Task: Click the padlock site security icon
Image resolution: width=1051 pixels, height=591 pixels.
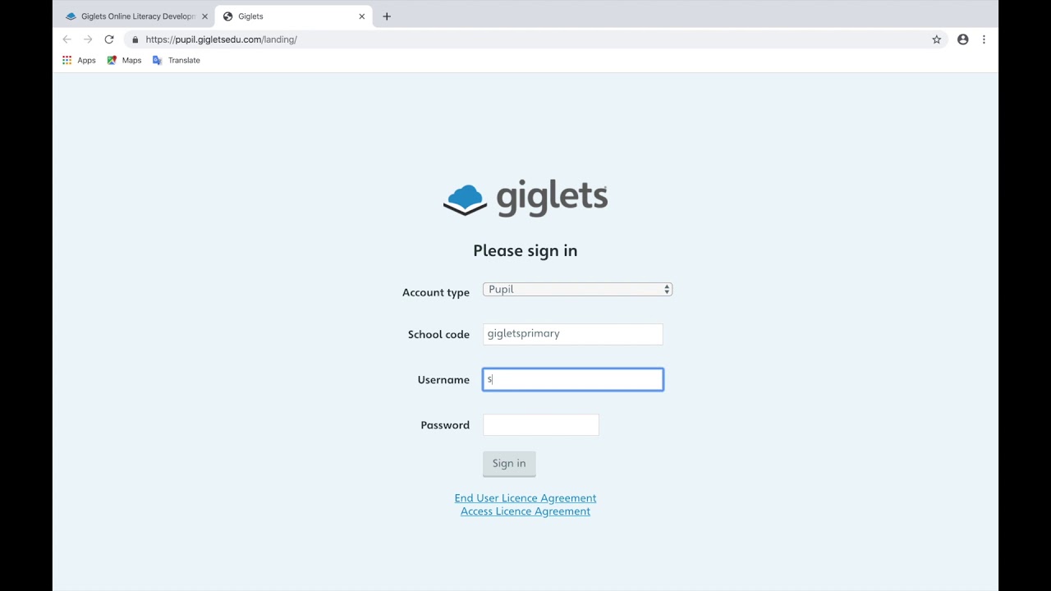Action: (135, 39)
